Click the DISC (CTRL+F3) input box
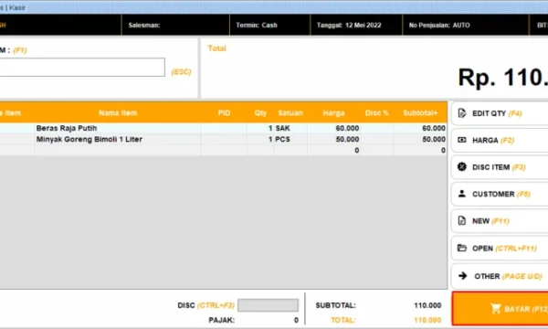Screen dimensions: 548x329 [x=268, y=305]
